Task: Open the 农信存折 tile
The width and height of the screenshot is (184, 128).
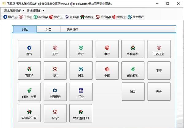Action: pos(133,49)
